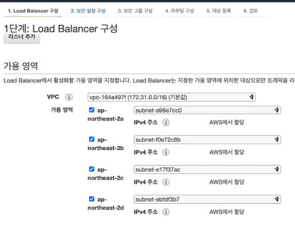Image resolution: width=295 pixels, height=238 pixels.
Task: Go to the 4. 라우팅 구성 tab
Action: tap(180, 11)
